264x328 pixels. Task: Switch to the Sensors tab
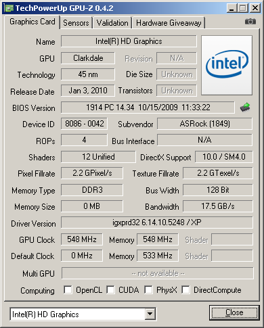coord(76,23)
